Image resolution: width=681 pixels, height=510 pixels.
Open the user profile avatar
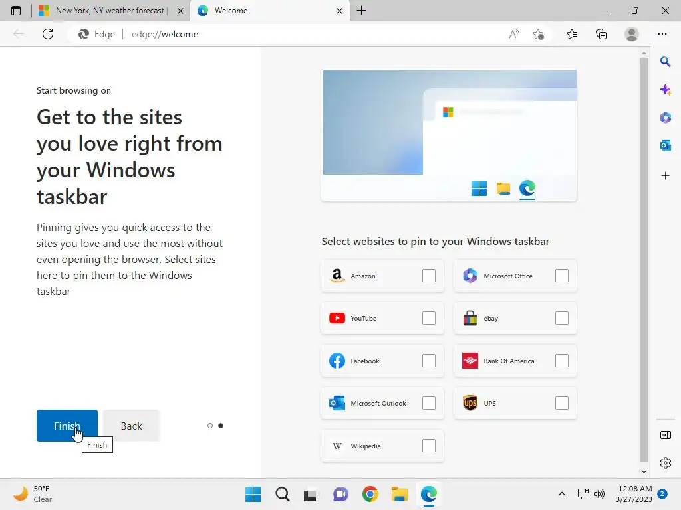coord(632,34)
